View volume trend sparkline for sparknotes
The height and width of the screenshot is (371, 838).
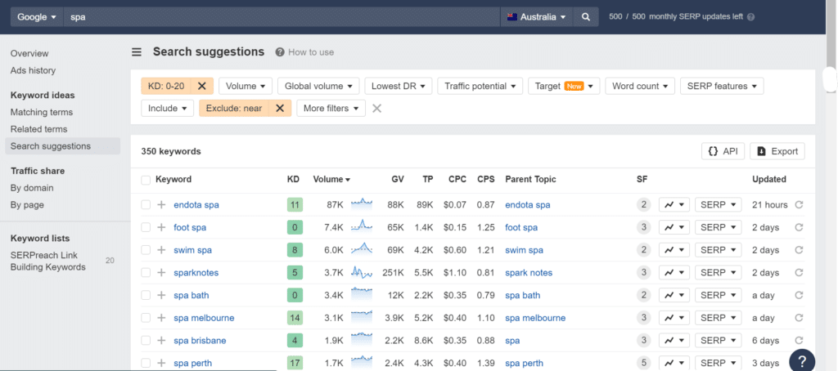(362, 272)
